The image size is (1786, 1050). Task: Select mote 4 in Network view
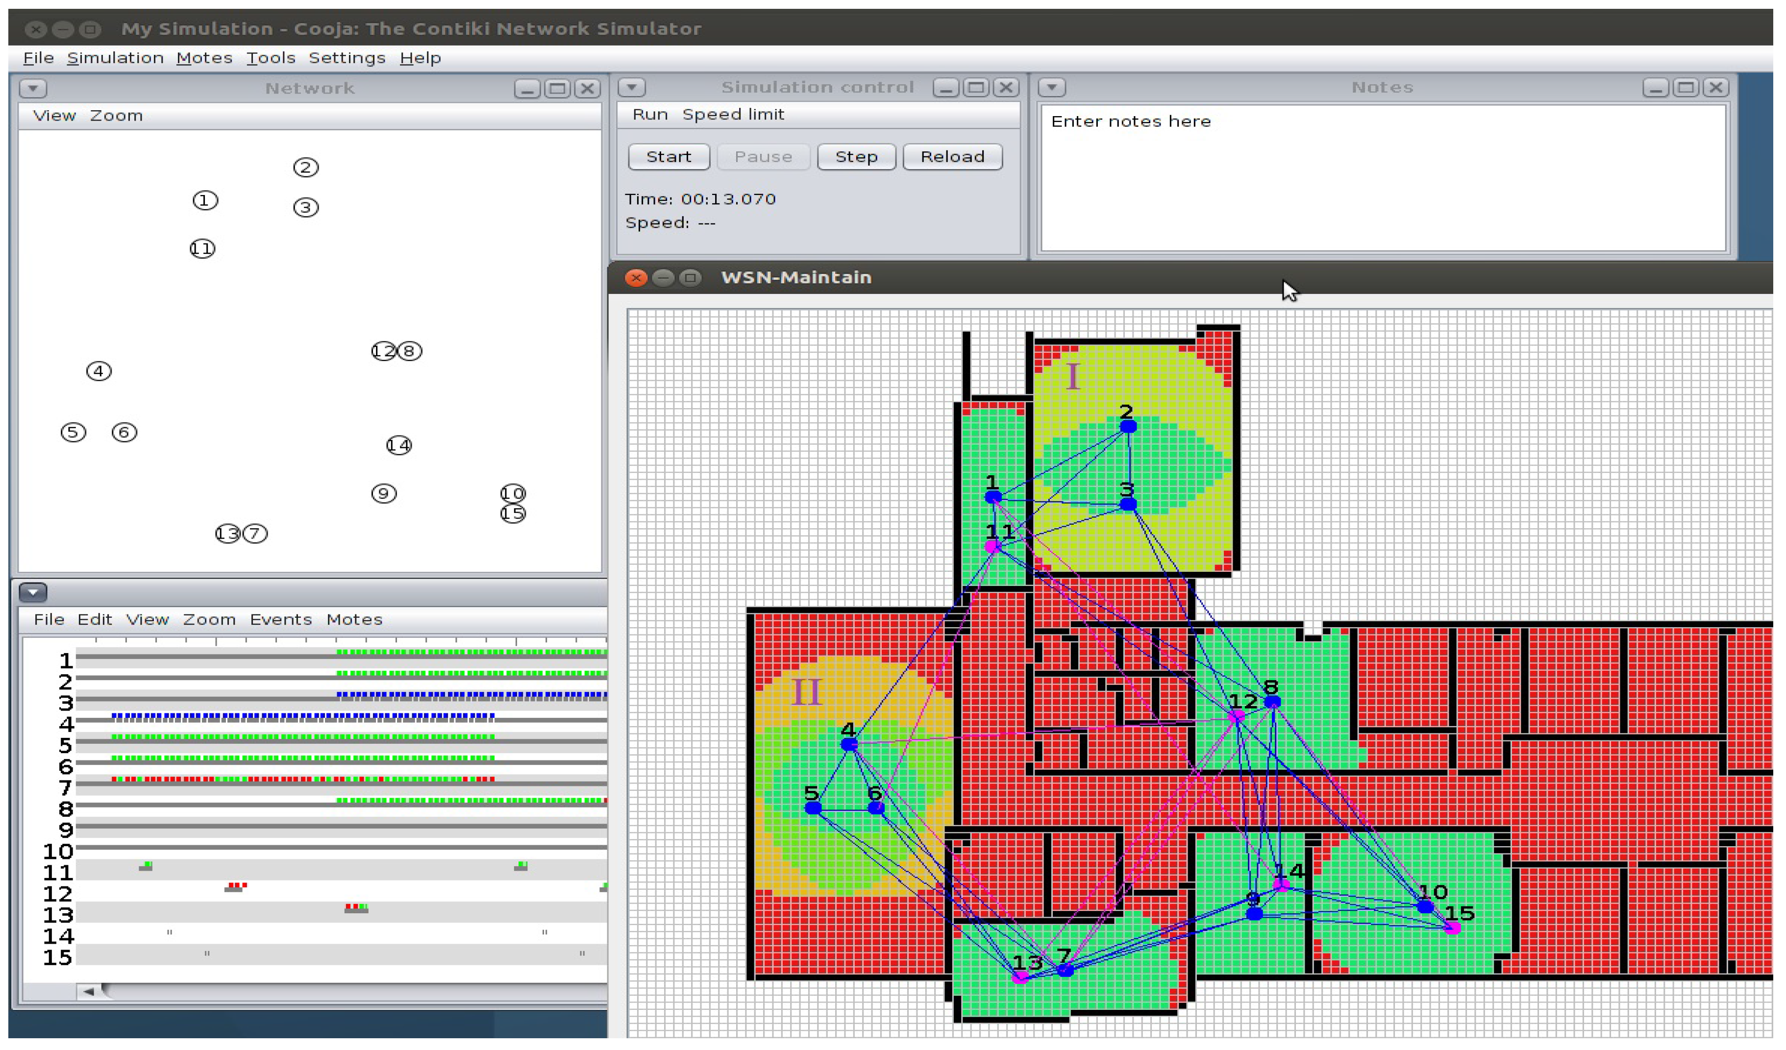click(99, 372)
